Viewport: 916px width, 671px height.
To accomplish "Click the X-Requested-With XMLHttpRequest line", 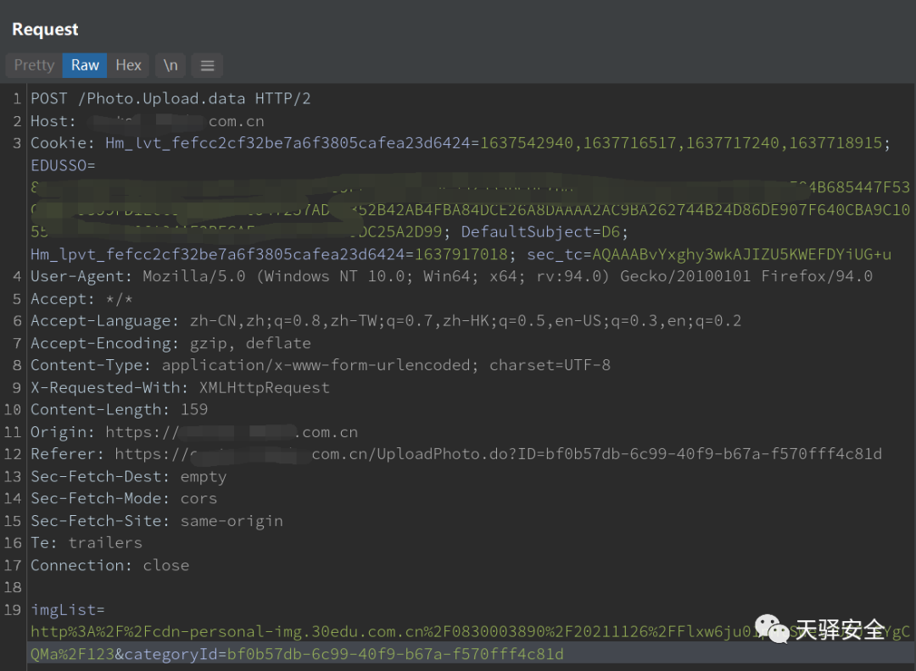I will [180, 387].
